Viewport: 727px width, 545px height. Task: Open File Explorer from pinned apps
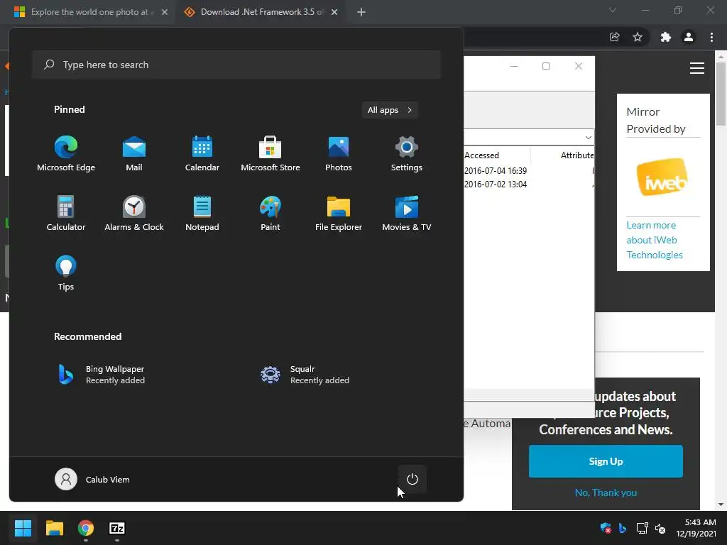(339, 213)
